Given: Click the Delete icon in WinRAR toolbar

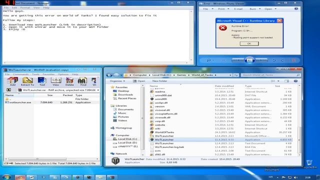Looking at the screenshot, I should [69, 81].
